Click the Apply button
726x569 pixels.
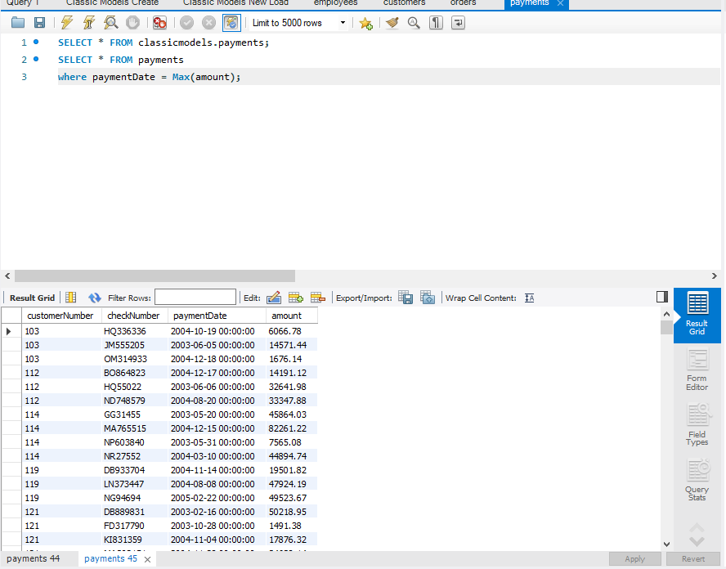[634, 559]
